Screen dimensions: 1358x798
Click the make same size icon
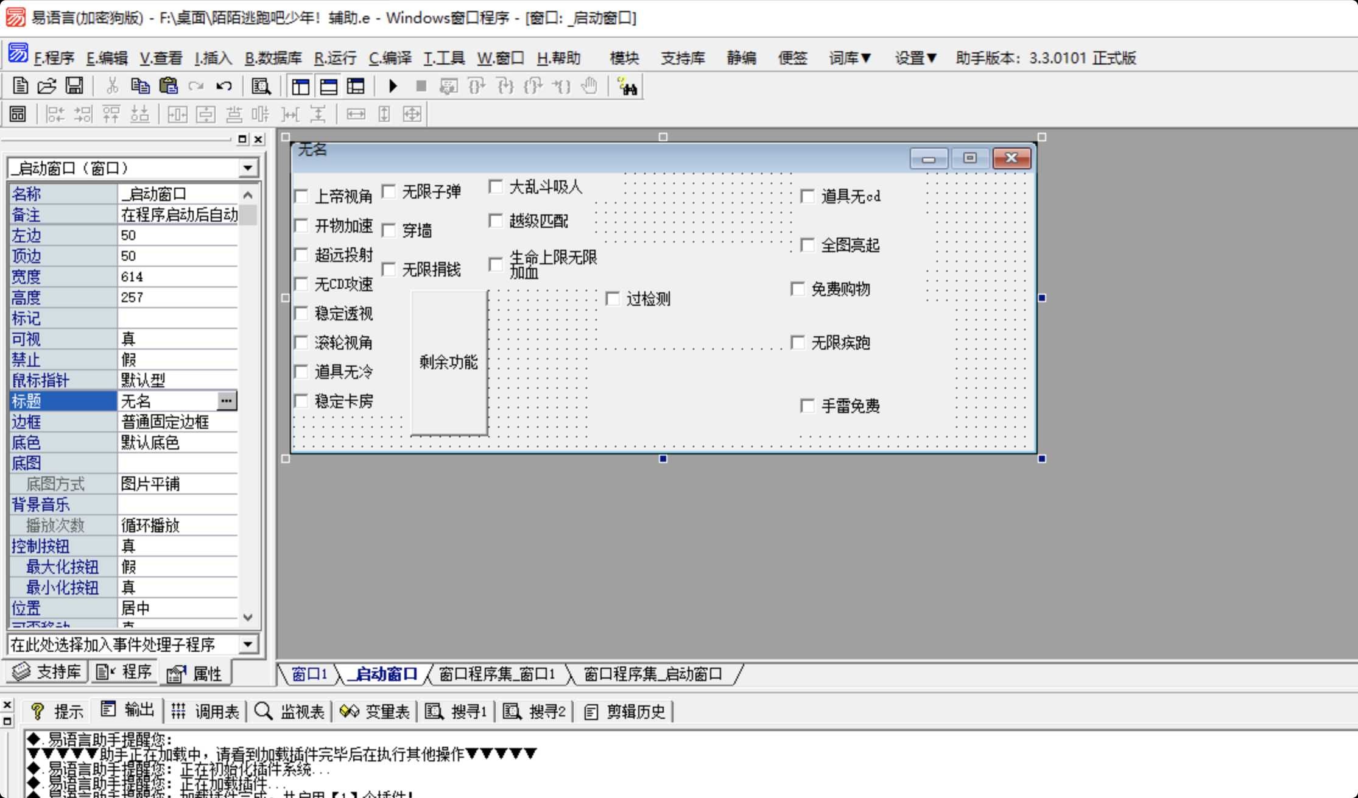click(x=412, y=114)
